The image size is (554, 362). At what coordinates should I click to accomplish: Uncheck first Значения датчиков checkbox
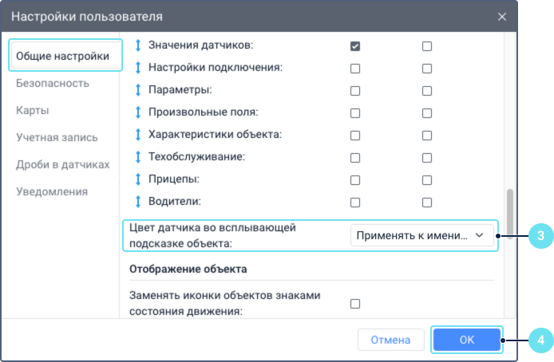coord(355,46)
